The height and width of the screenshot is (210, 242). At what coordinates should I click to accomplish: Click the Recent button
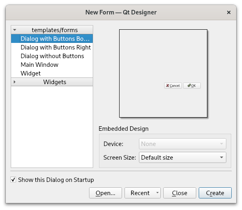140,193
